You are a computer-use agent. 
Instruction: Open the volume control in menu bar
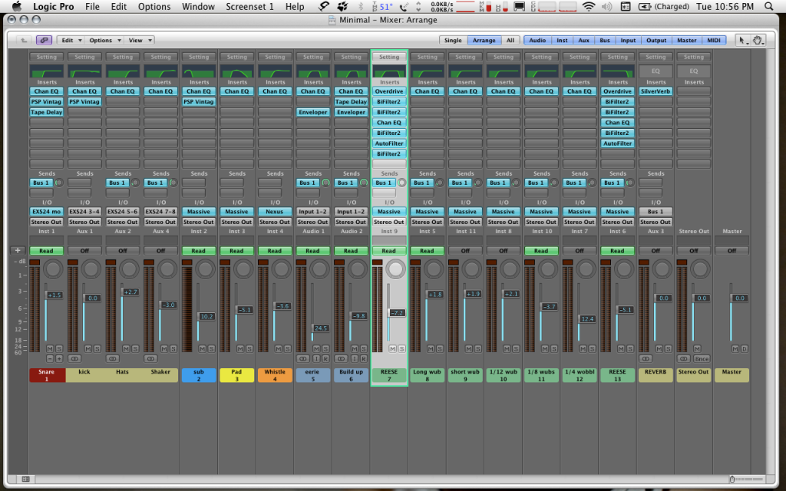point(606,6)
